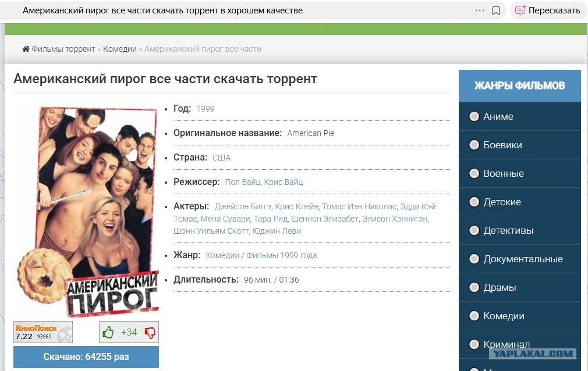Click the thumbs-down dislike icon
This screenshot has width=588, height=371.
click(x=150, y=333)
